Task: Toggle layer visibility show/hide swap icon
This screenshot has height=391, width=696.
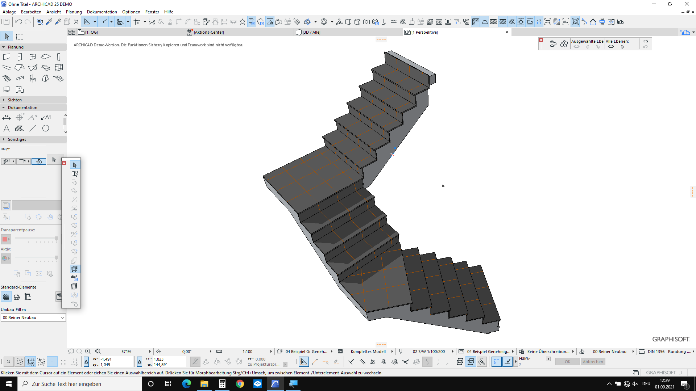Action: click(x=553, y=44)
